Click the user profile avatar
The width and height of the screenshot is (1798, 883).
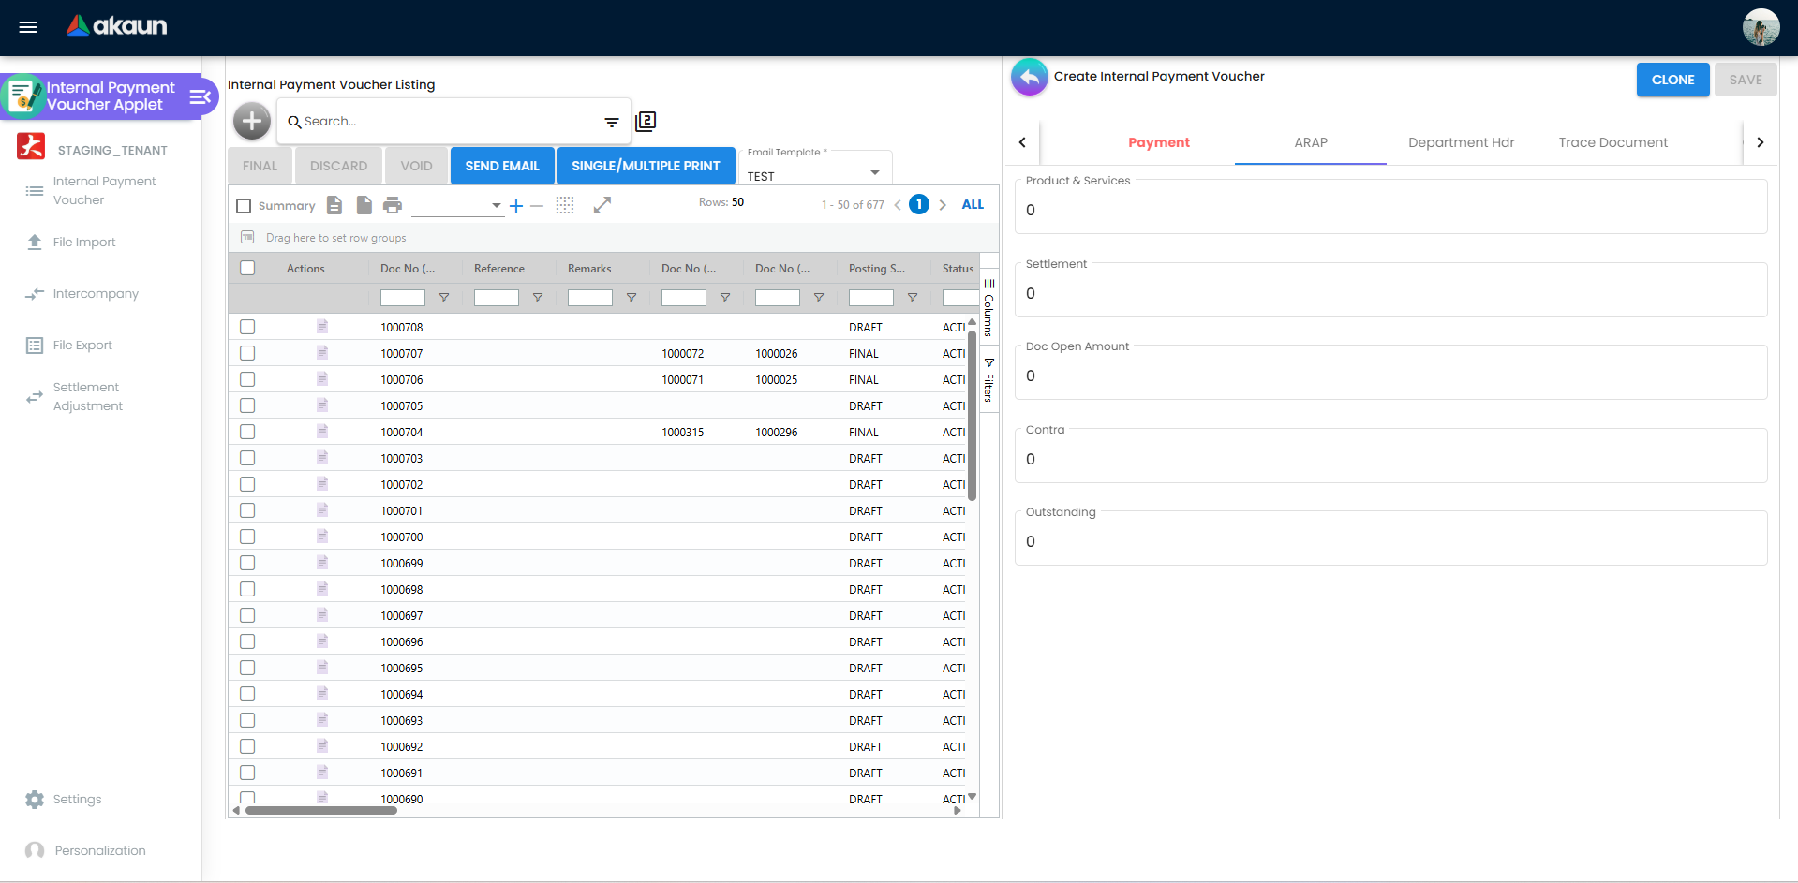(1761, 27)
